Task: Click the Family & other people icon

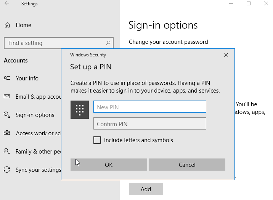Action: 7,151
